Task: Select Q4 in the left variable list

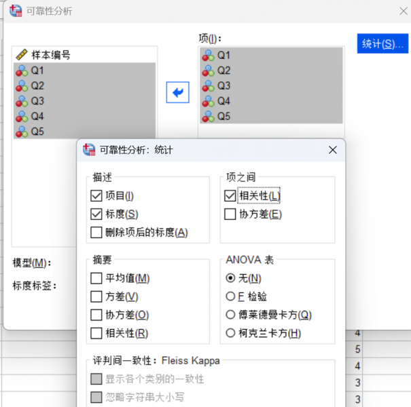Action: pos(84,116)
